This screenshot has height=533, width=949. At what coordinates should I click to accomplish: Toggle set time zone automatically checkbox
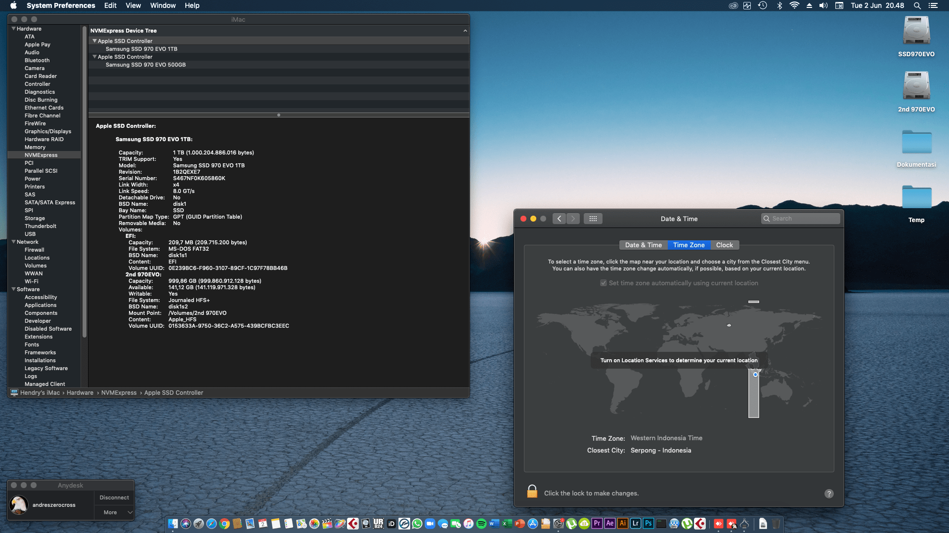[x=604, y=283]
